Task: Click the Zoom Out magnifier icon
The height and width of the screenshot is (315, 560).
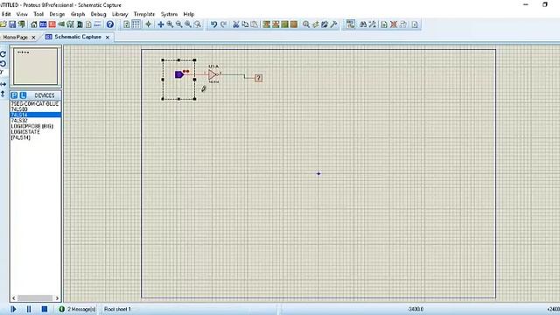Action: coord(178,24)
